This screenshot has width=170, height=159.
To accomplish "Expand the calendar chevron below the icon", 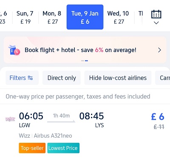I will tap(156, 23).
